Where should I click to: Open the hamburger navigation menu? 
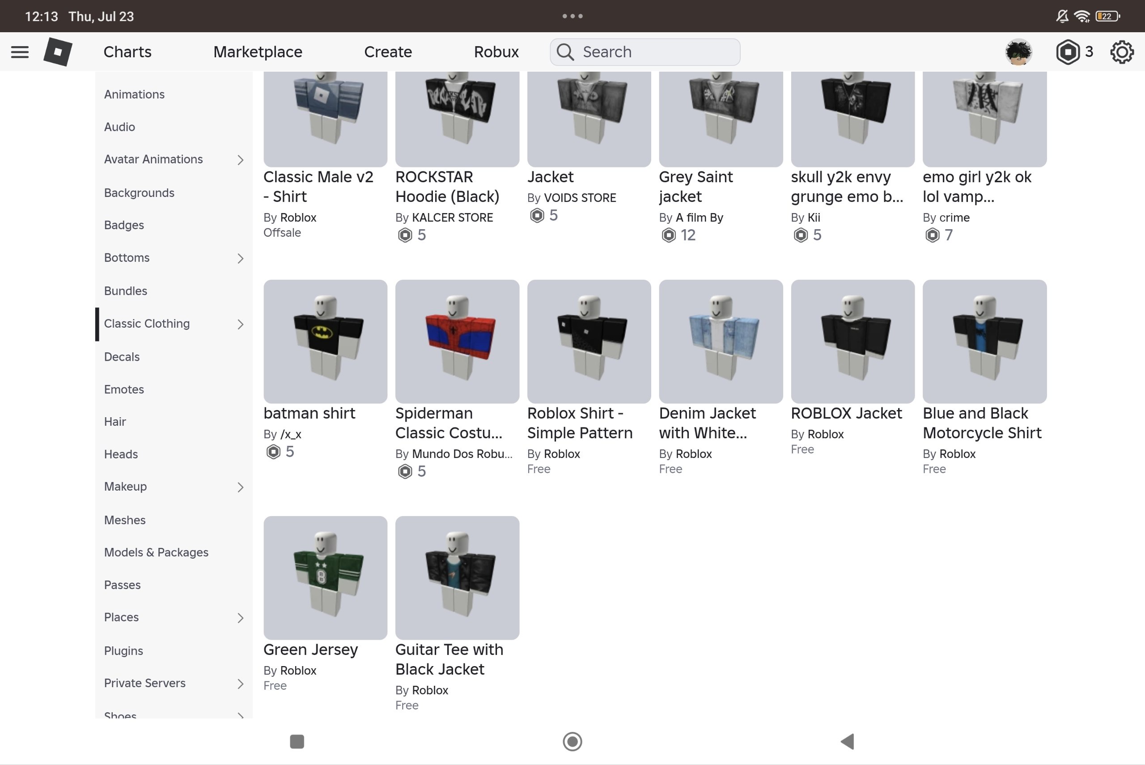[x=20, y=52]
